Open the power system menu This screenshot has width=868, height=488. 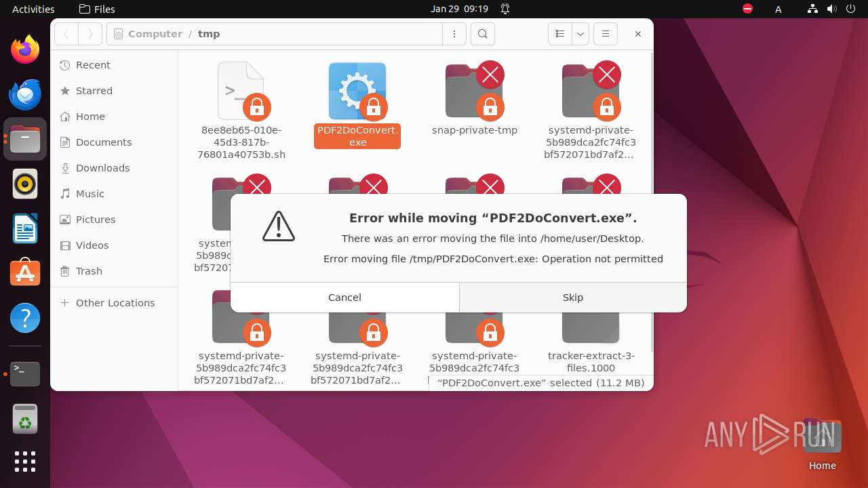(x=850, y=9)
